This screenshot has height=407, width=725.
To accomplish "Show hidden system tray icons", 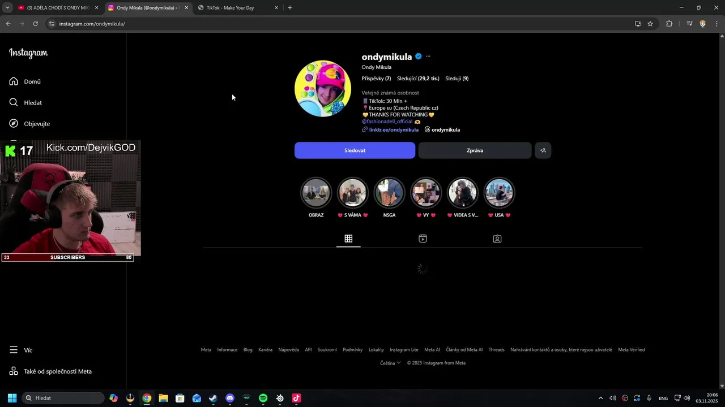I will point(600,398).
